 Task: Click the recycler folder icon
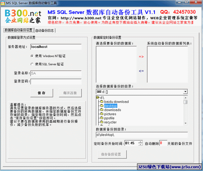pos(102,122)
